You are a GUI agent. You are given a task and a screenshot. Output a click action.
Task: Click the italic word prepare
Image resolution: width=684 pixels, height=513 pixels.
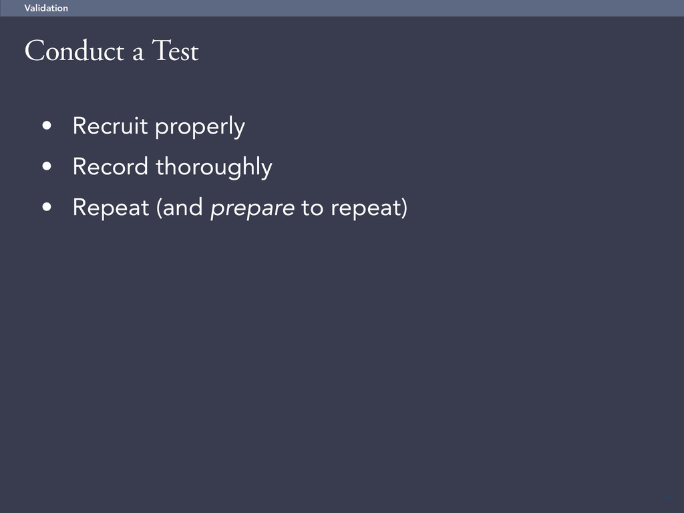tap(252, 209)
